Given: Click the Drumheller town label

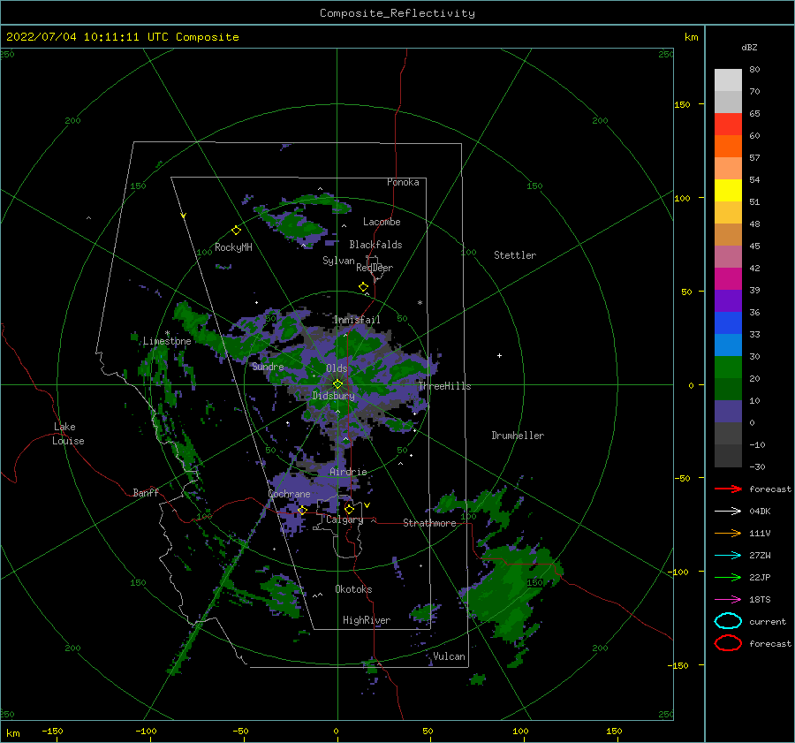Looking at the screenshot, I should [x=518, y=436].
